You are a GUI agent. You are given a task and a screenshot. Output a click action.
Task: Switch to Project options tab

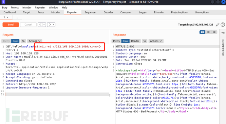click(x=179, y=12)
